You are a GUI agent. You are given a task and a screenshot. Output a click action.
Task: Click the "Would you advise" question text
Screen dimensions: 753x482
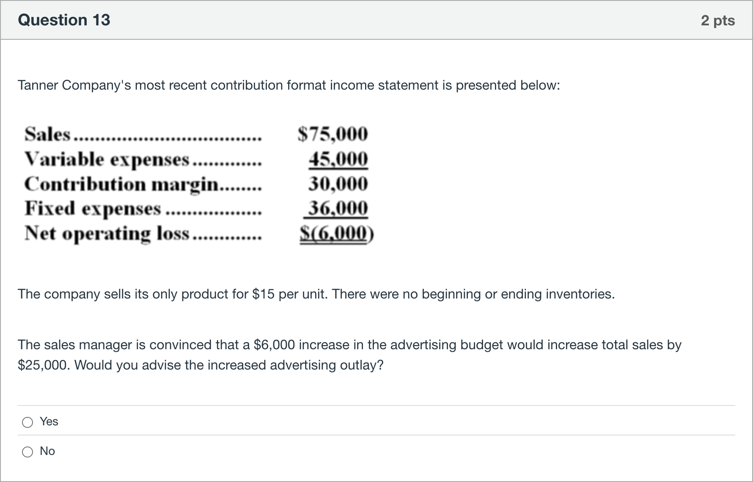[229, 365]
